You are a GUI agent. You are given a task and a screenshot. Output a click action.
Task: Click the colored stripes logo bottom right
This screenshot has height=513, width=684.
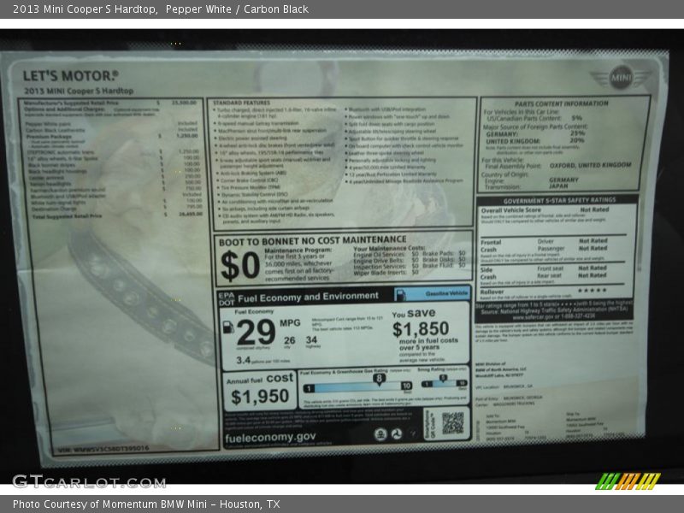point(628,481)
